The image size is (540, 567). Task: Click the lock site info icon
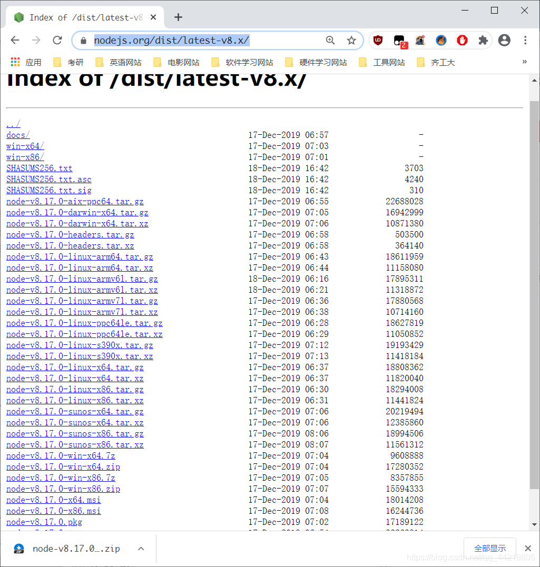[x=84, y=41]
